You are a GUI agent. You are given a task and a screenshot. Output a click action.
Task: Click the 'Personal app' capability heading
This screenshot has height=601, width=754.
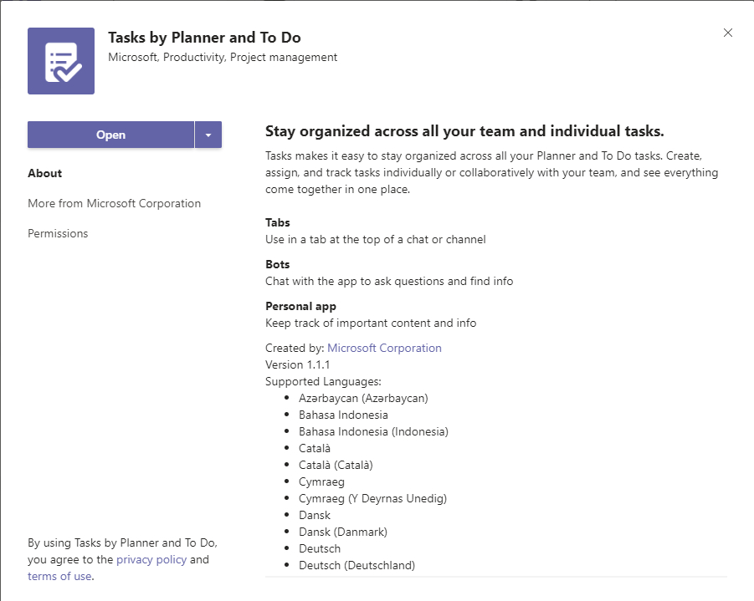[300, 307]
